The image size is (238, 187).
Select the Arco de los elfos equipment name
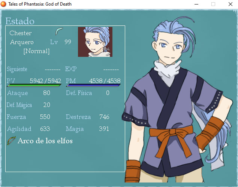click(x=45, y=141)
